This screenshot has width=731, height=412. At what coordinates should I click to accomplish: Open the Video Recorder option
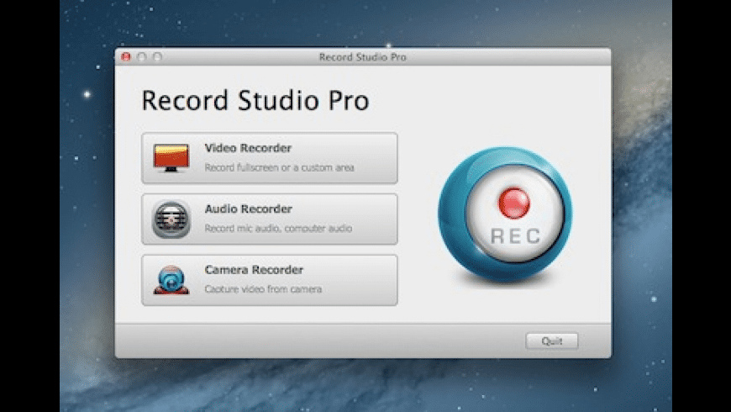click(x=270, y=158)
